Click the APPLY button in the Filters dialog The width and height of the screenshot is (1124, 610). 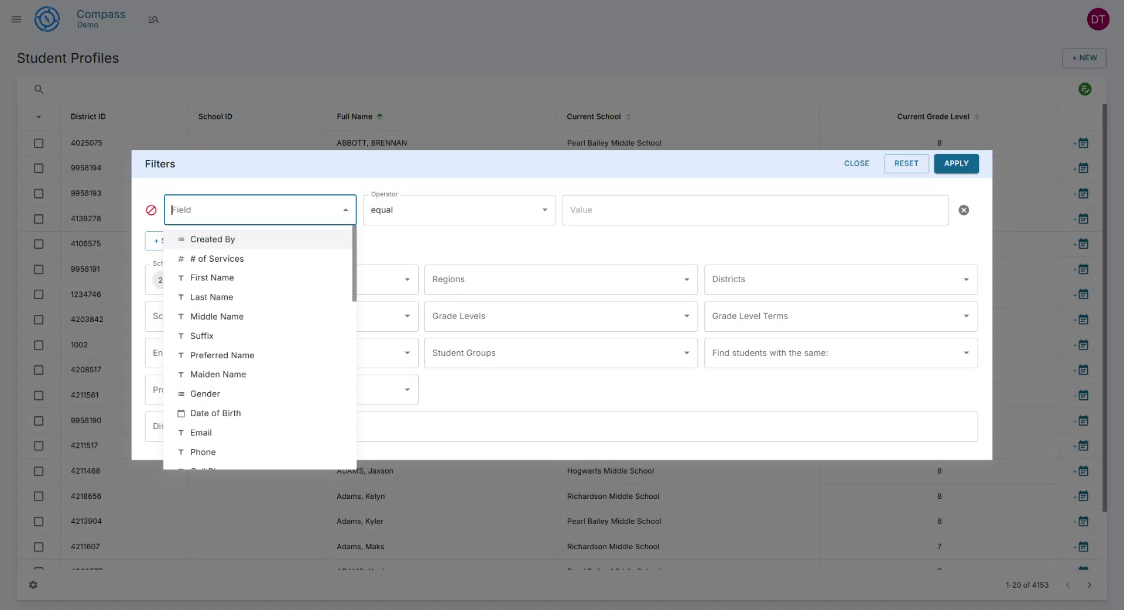pyautogui.click(x=956, y=163)
